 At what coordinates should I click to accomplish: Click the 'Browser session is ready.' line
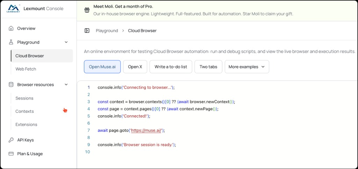[137, 145]
